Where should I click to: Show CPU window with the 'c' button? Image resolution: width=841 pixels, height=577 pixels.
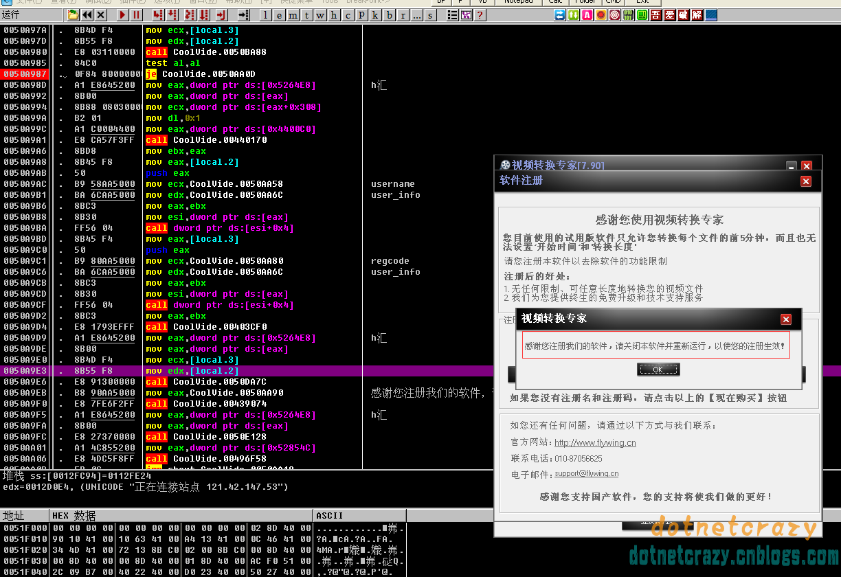pos(348,14)
